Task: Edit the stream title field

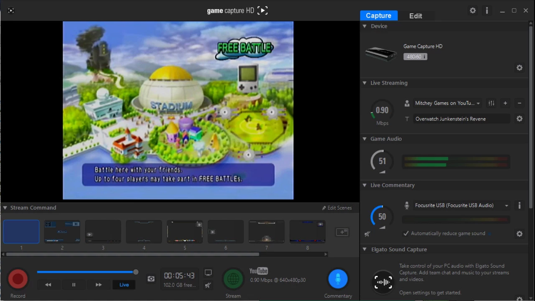Action: pyautogui.click(x=461, y=119)
